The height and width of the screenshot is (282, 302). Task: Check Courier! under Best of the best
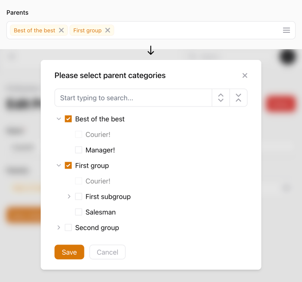(x=78, y=135)
